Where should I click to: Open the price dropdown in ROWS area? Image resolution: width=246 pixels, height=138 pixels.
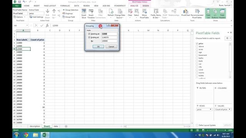[x=211, y=109]
